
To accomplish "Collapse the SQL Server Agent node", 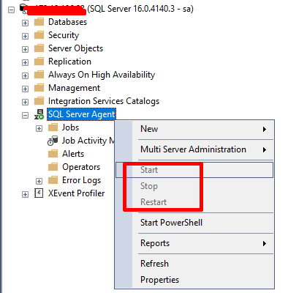I will (x=25, y=115).
